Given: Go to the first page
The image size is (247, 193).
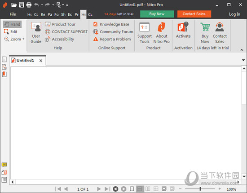Looking at the screenshot, I should click(x=58, y=189).
